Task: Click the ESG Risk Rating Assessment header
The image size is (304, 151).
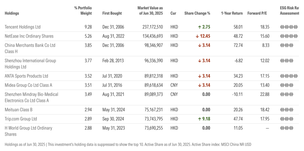Action: (289, 10)
